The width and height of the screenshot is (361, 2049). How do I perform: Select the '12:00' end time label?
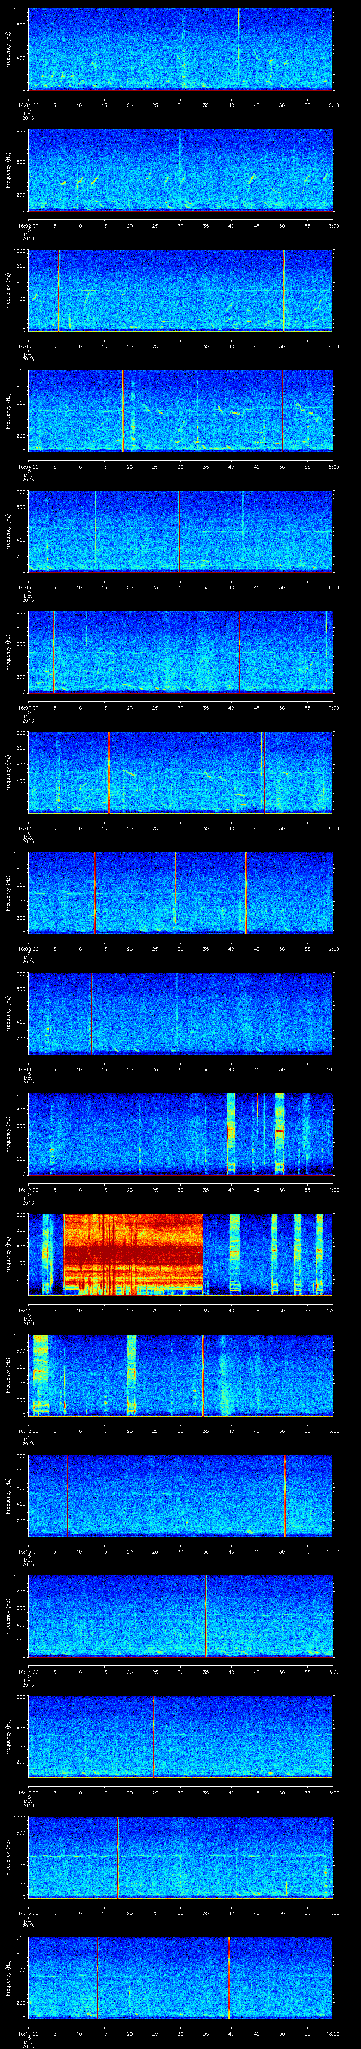(x=332, y=1310)
